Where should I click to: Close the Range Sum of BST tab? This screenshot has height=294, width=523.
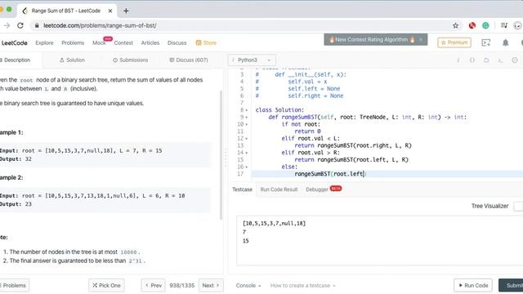(x=110, y=11)
